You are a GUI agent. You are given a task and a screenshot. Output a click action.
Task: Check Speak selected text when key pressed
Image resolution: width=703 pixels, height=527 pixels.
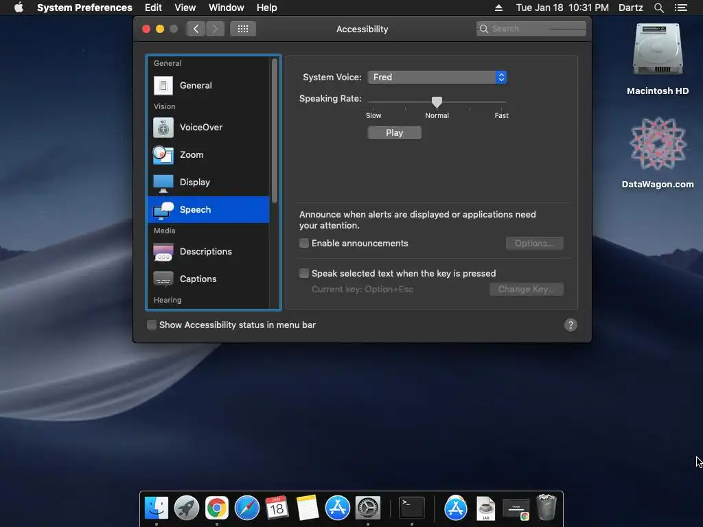click(x=304, y=273)
